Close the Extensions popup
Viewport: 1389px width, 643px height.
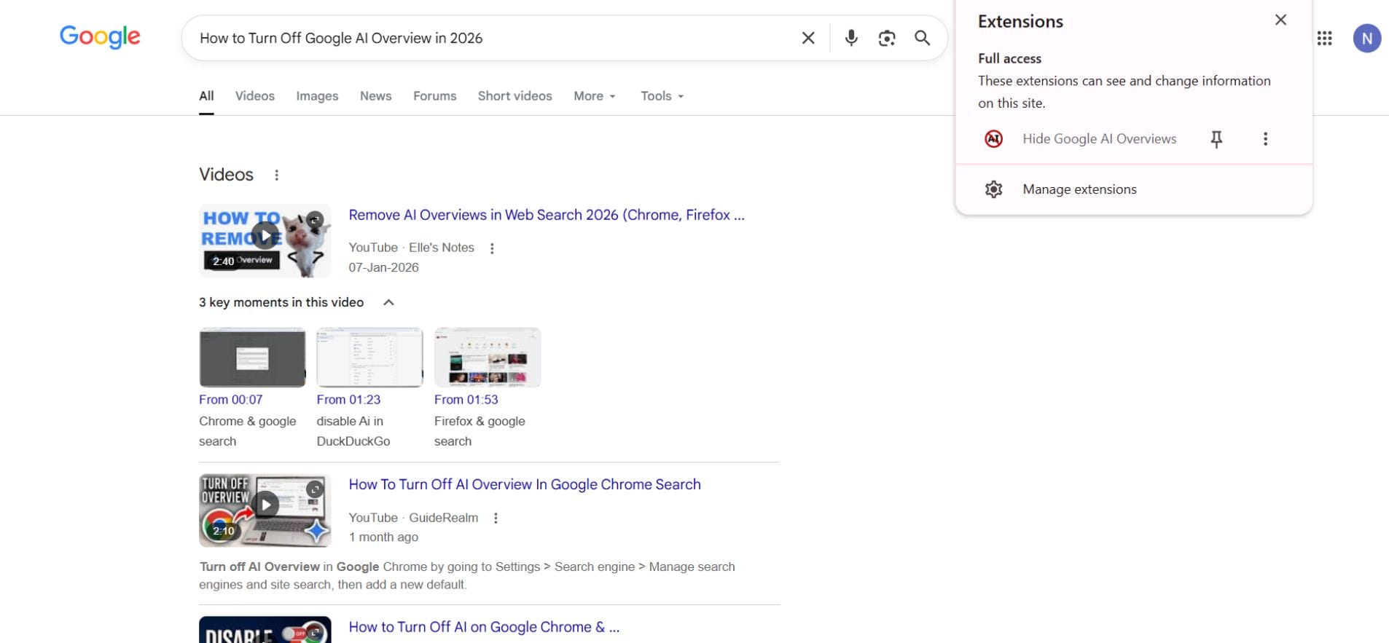click(1280, 20)
